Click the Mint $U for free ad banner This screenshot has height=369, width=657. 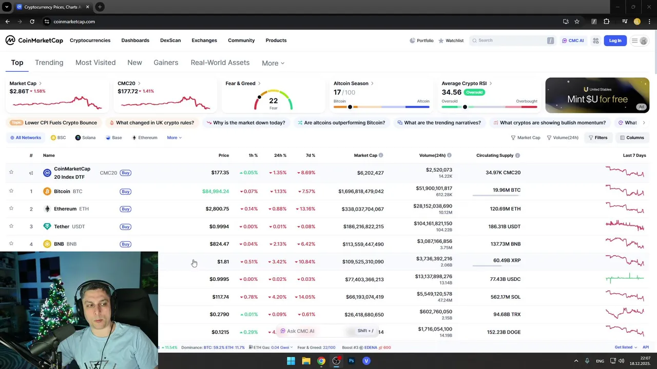(597, 95)
